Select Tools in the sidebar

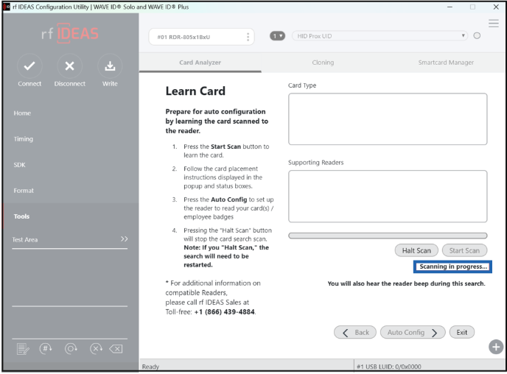(21, 216)
